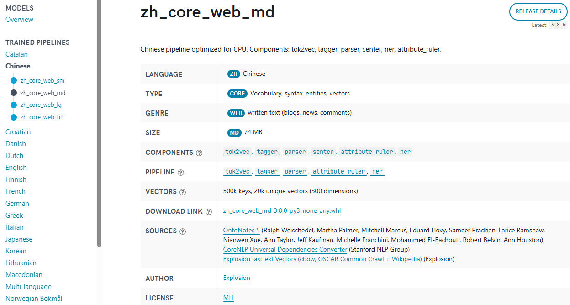Image resolution: width=570 pixels, height=305 pixels.
Task: Click tok2vec in the PIPELINE row
Action: (x=237, y=172)
